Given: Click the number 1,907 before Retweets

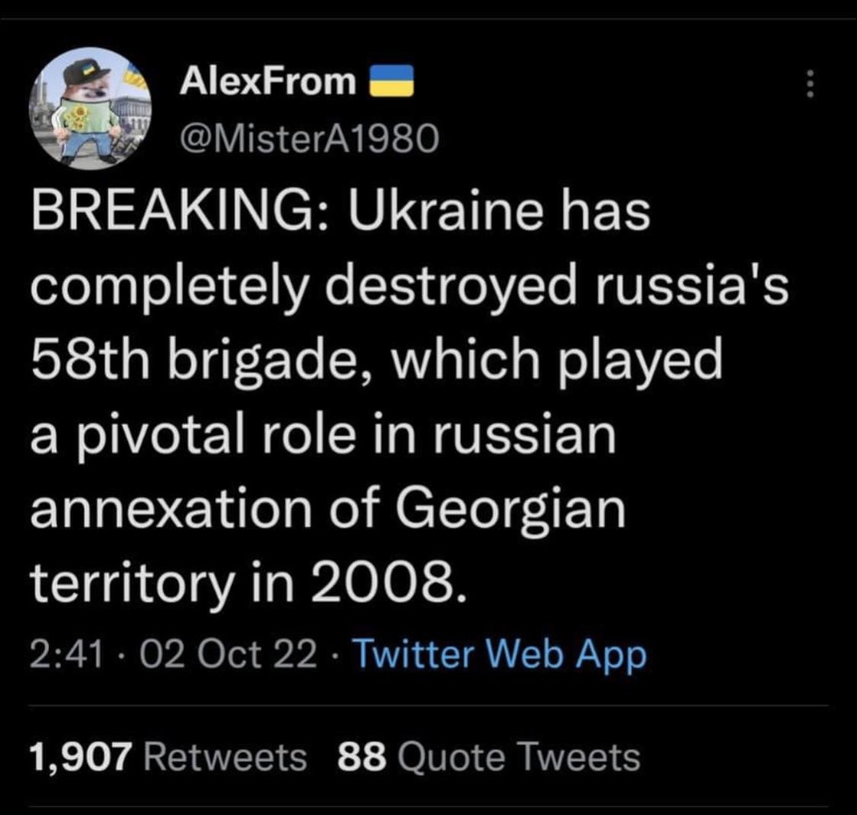Looking at the screenshot, I should [81, 759].
